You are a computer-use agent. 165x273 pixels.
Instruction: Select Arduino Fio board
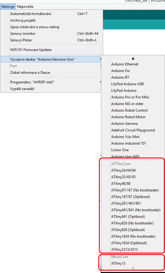tap(133, 71)
